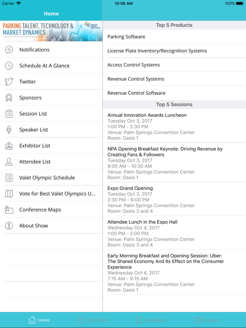Tap the battery indicator in status bar

tap(240, 3)
